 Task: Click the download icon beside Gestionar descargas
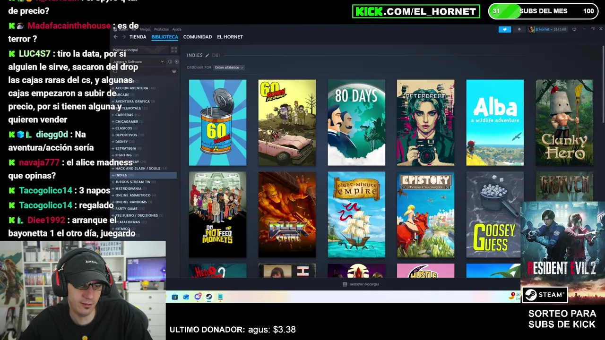[345, 284]
